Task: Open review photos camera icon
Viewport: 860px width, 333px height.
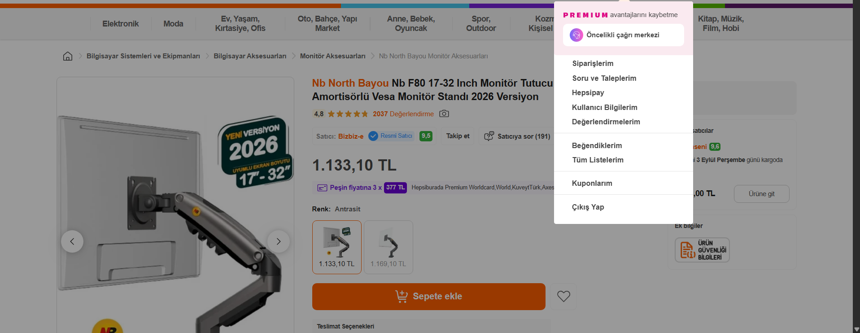Action: (444, 114)
